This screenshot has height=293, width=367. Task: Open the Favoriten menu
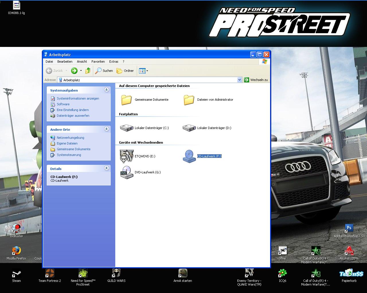click(x=98, y=62)
